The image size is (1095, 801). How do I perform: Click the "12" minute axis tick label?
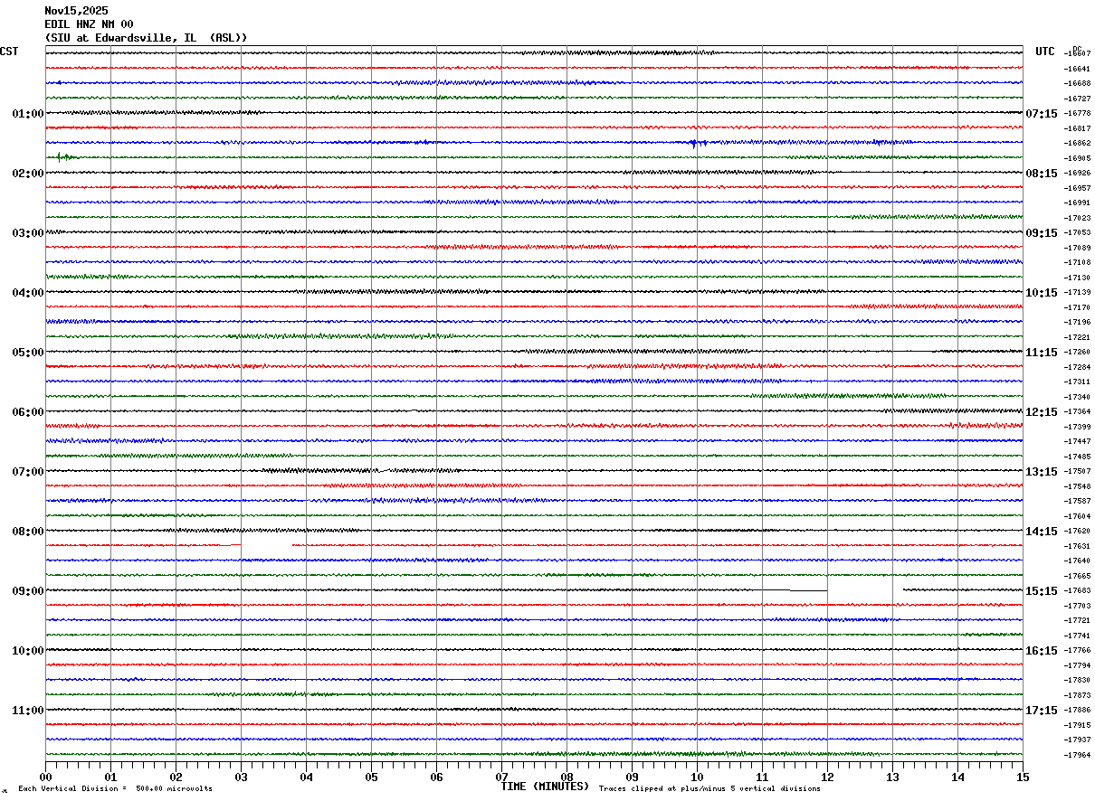pyautogui.click(x=827, y=777)
